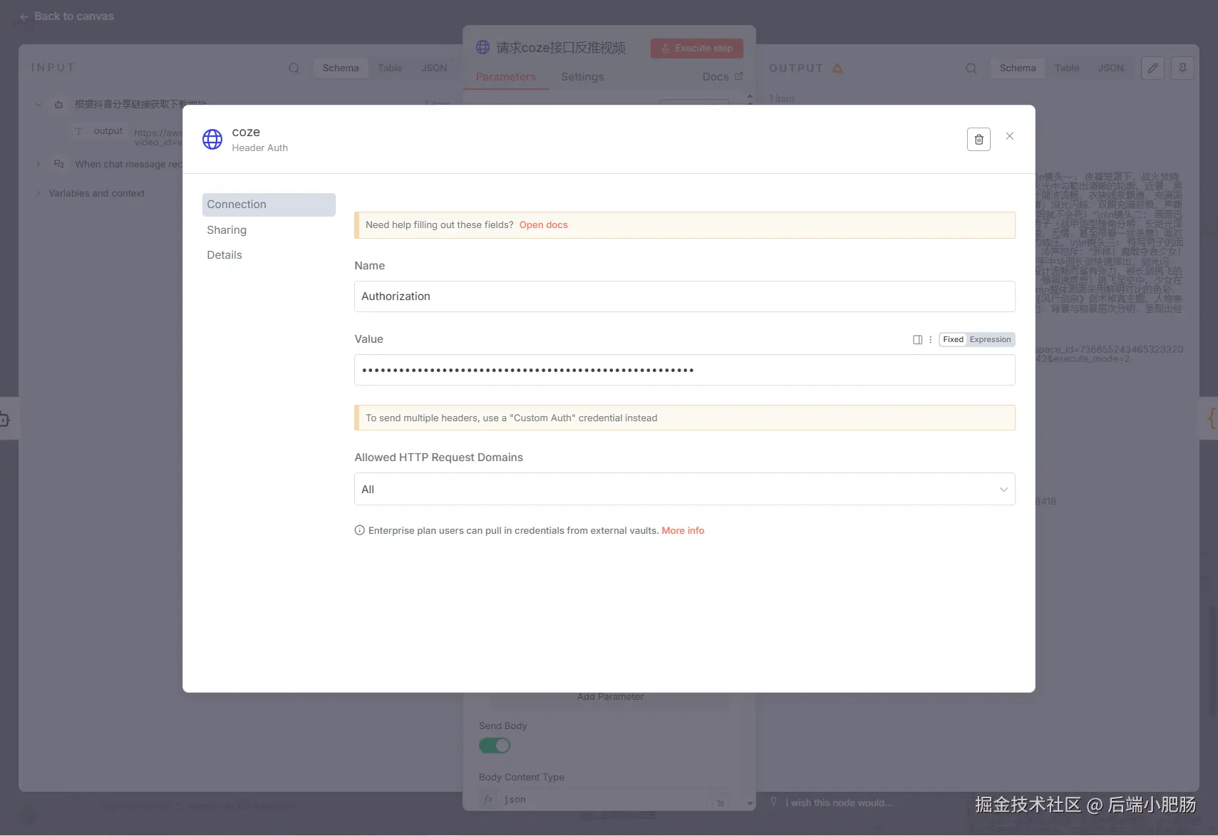This screenshot has width=1218, height=836.
Task: Switch OUTPUT panel to Schema view
Action: click(x=1018, y=68)
